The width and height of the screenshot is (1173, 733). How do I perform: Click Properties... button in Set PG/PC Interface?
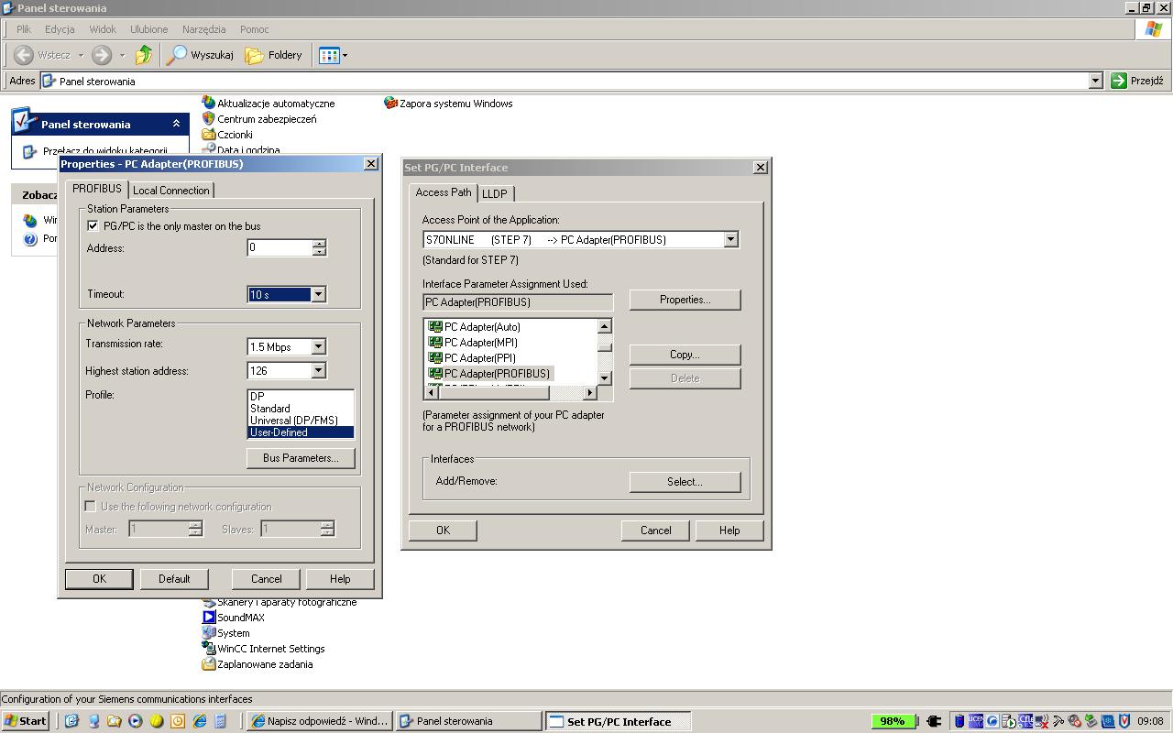click(685, 300)
